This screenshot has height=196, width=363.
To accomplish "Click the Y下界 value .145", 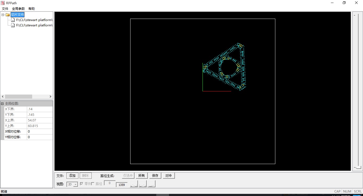I will pos(40,115).
